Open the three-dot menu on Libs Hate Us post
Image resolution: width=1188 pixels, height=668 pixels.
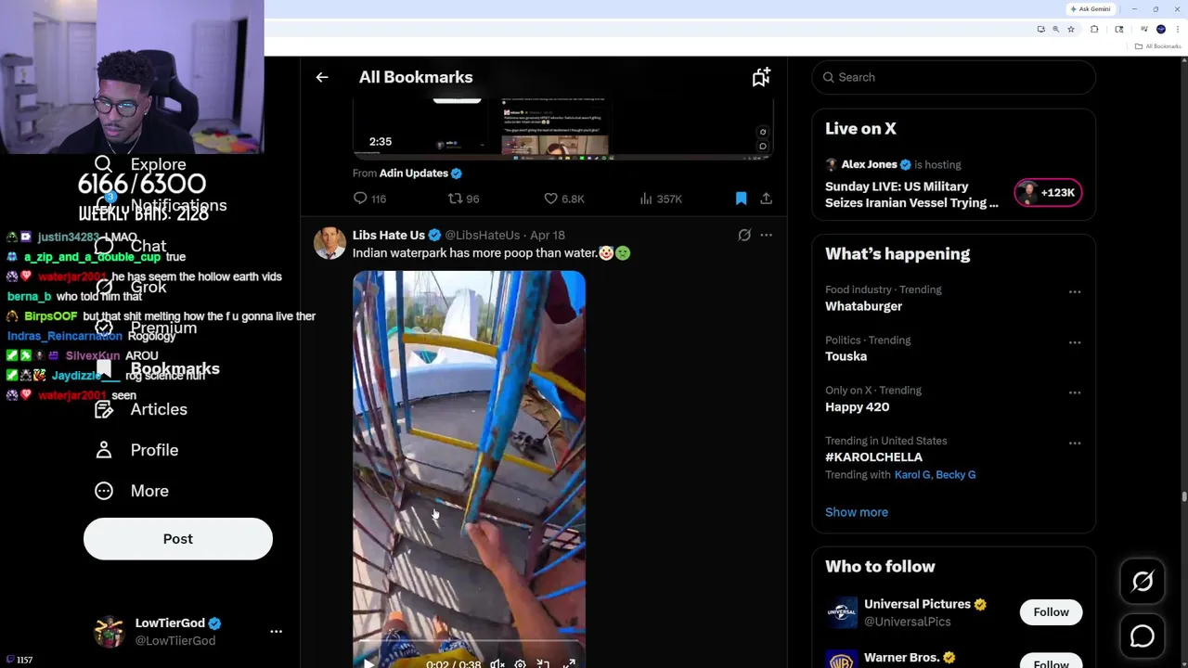tap(766, 235)
